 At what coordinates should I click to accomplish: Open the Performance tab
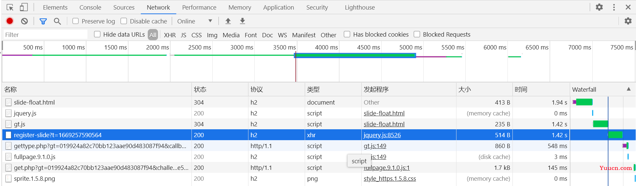199,7
